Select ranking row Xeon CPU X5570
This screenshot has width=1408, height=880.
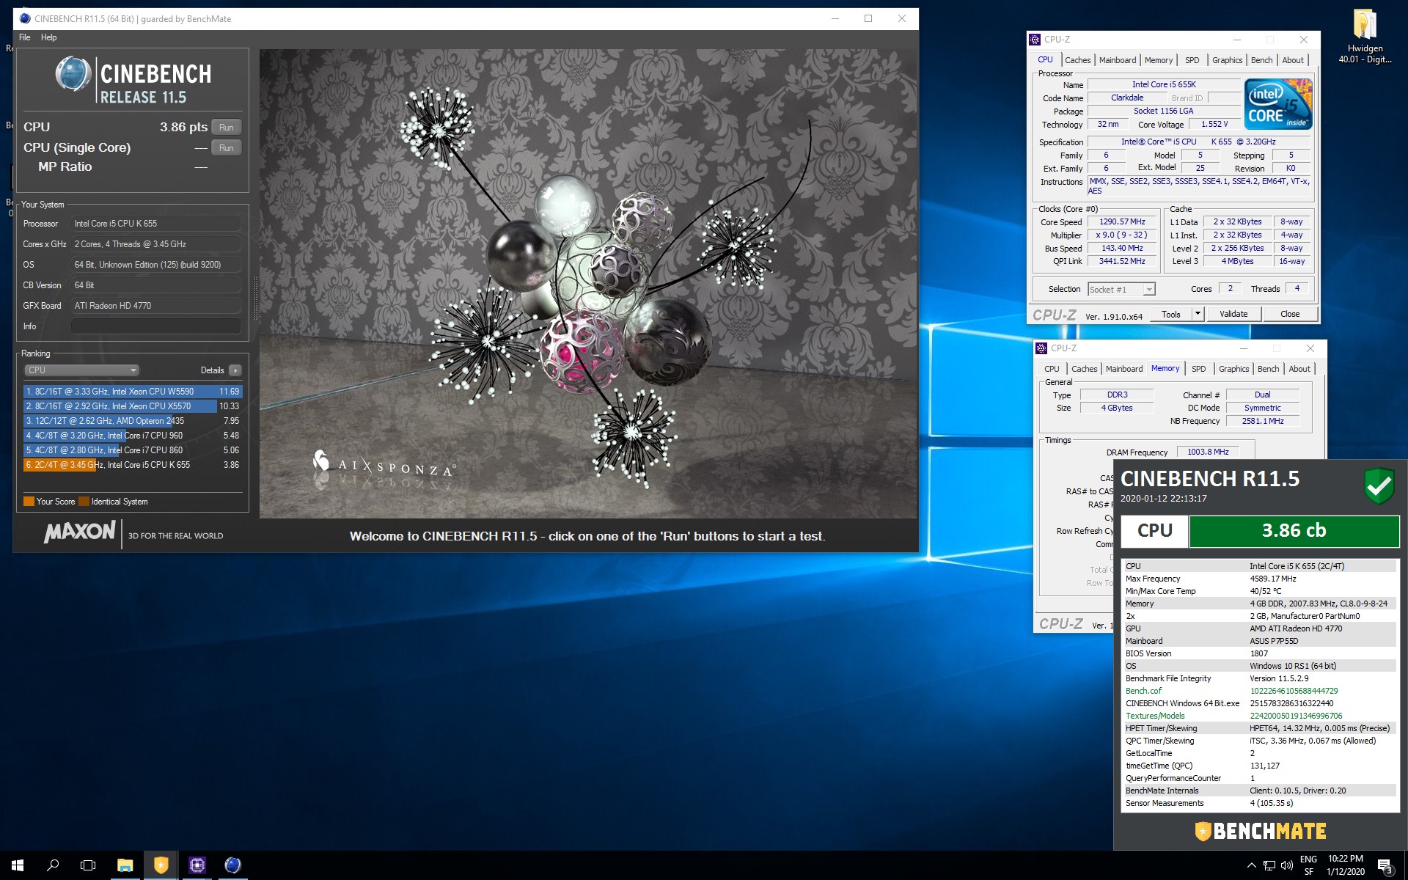click(x=133, y=406)
